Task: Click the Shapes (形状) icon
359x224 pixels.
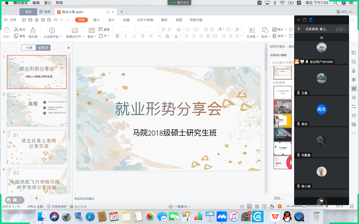Action: (265, 30)
